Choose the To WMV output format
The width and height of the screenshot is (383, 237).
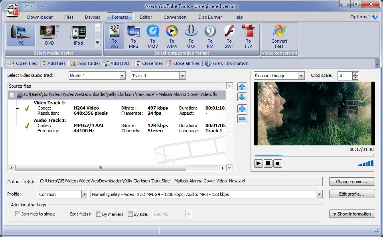(172, 37)
